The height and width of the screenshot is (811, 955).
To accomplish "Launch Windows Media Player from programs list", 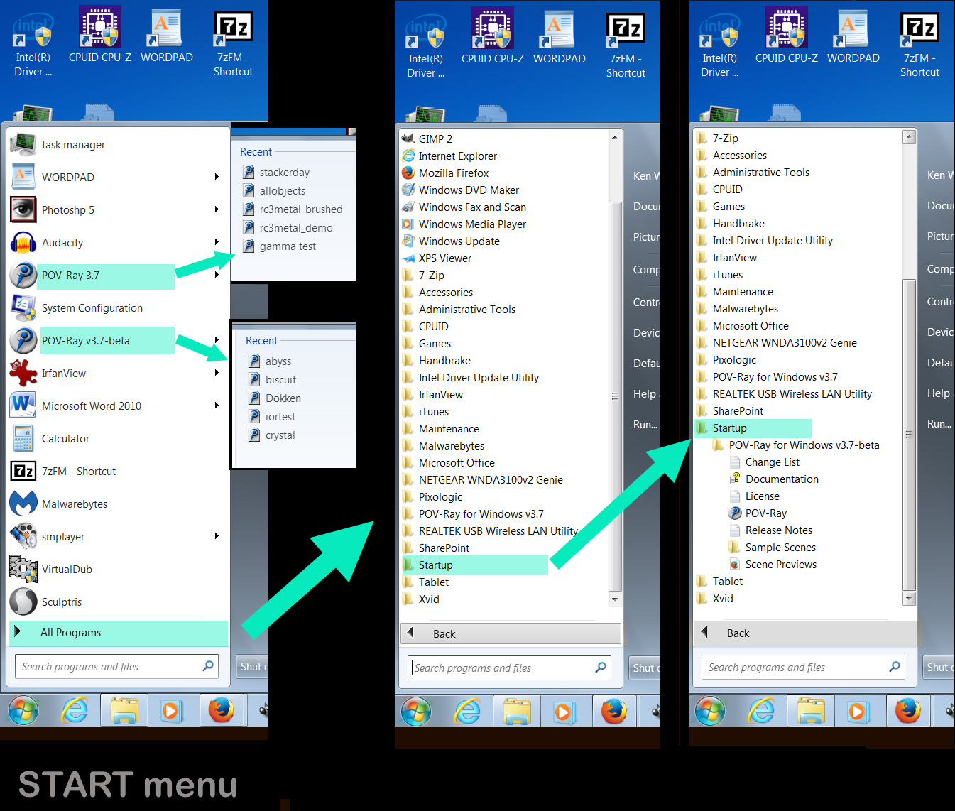I will pos(472,224).
